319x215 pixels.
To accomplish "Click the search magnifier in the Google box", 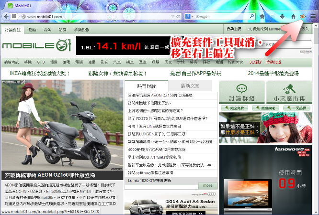I will point(251,17).
